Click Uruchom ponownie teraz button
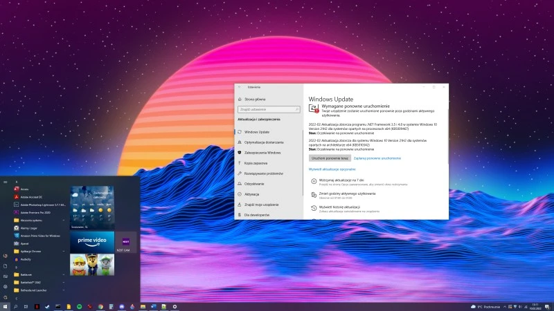Image resolution: width=554 pixels, height=311 pixels. [x=330, y=158]
